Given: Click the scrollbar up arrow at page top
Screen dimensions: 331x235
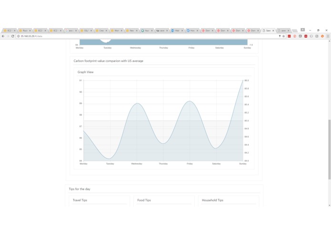Looking at the screenshot, I should pyautogui.click(x=329, y=41).
